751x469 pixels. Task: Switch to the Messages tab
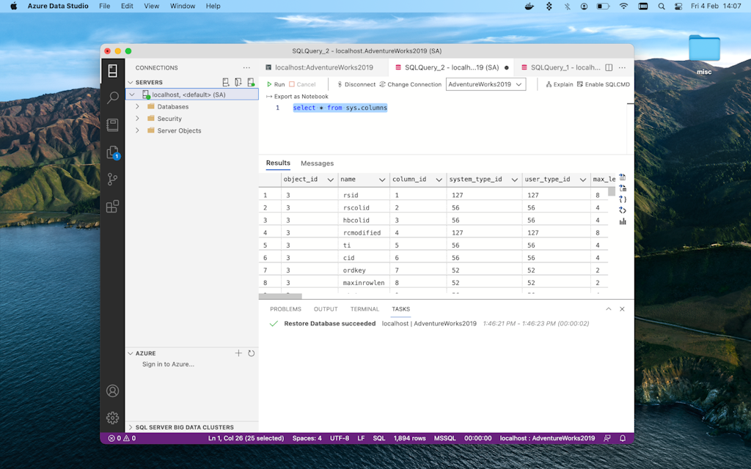pyautogui.click(x=317, y=163)
